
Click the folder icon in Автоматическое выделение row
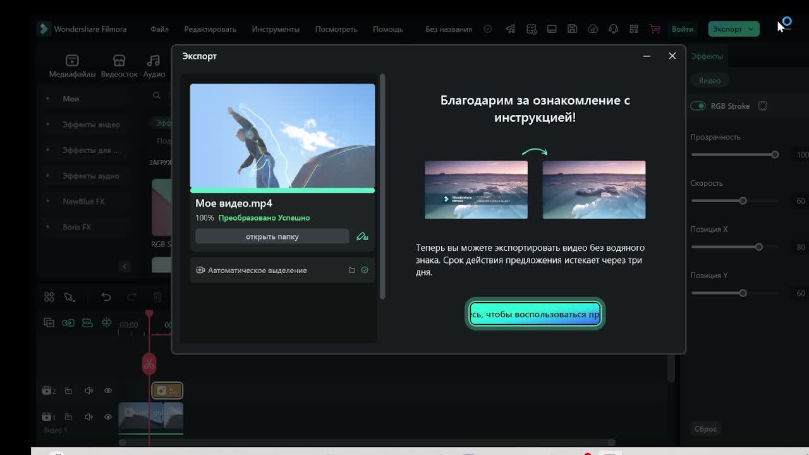coord(352,270)
